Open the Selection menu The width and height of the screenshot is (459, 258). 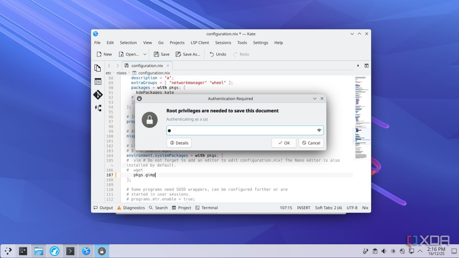(x=128, y=42)
